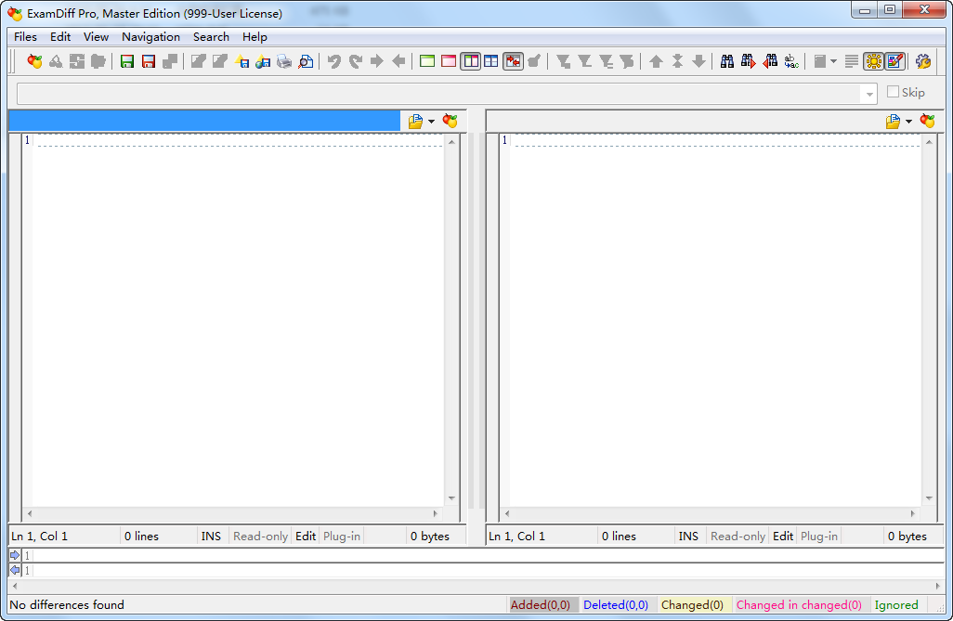The image size is (953, 621).
Task: Click the right-pointing copy arrow icon
Action: 377,61
